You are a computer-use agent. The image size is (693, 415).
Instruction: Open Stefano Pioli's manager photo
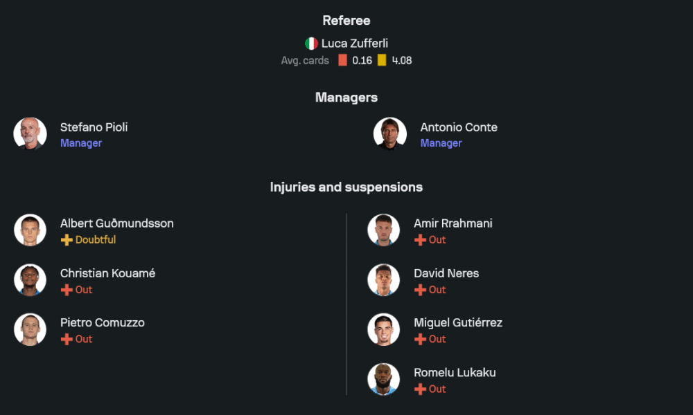[30, 133]
